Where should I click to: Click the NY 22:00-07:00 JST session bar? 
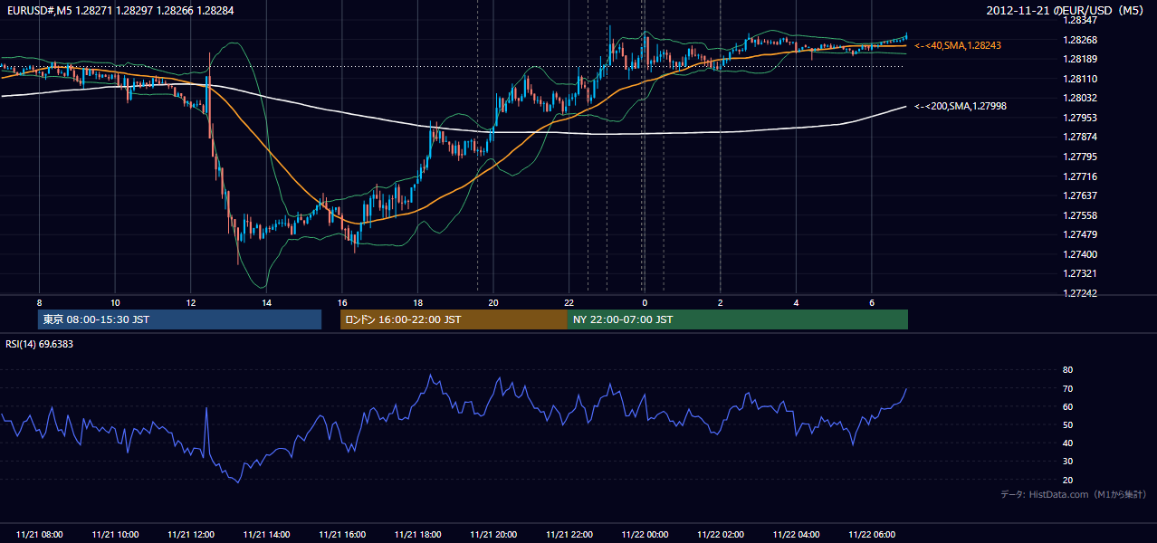(x=738, y=319)
